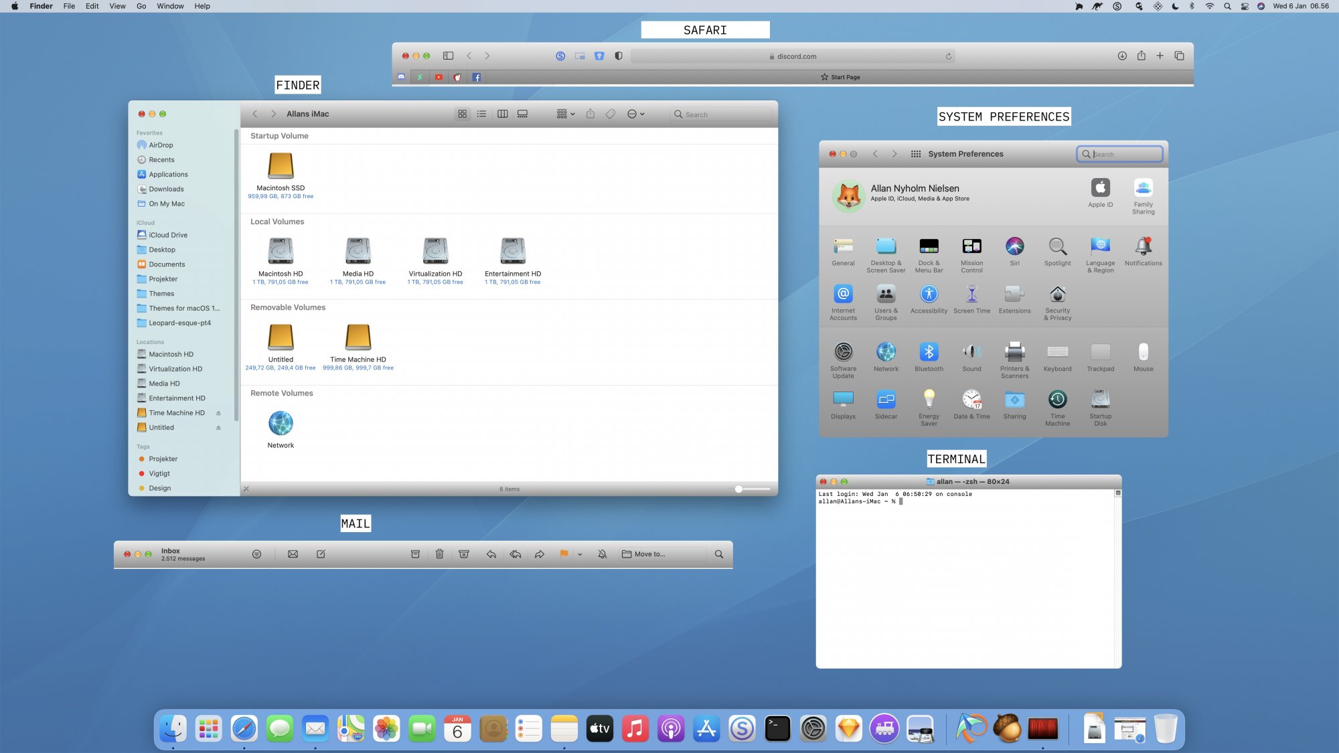Click Mail trash delete icon

click(439, 554)
